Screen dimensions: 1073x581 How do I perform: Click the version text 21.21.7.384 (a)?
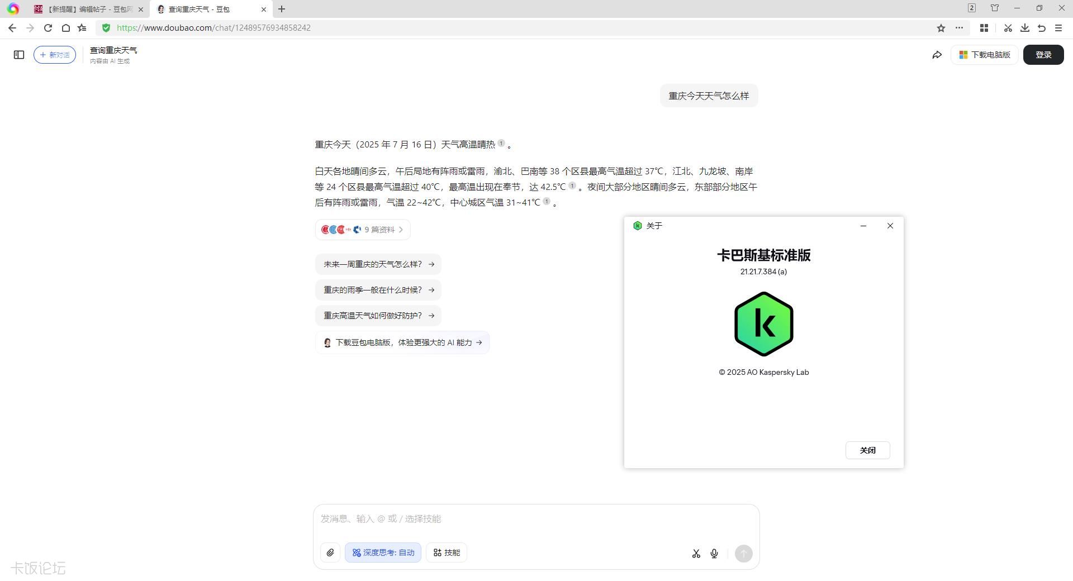point(763,272)
